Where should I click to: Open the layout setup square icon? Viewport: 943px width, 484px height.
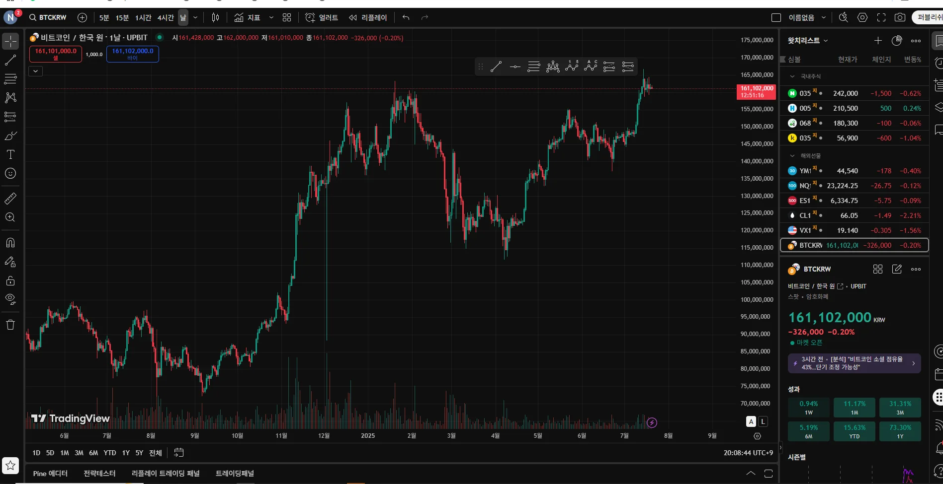[776, 17]
